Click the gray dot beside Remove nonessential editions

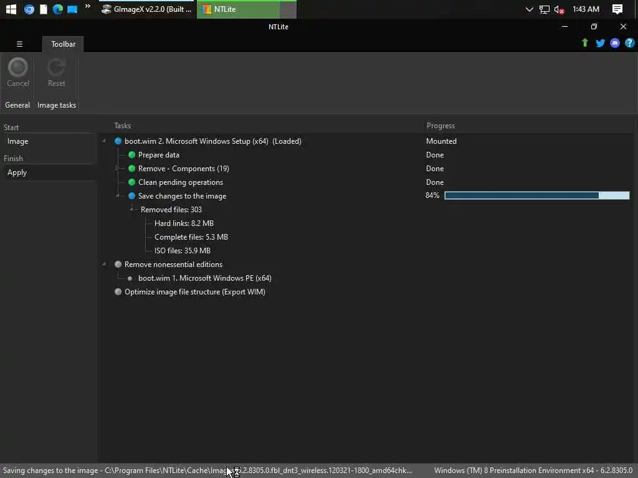click(118, 264)
